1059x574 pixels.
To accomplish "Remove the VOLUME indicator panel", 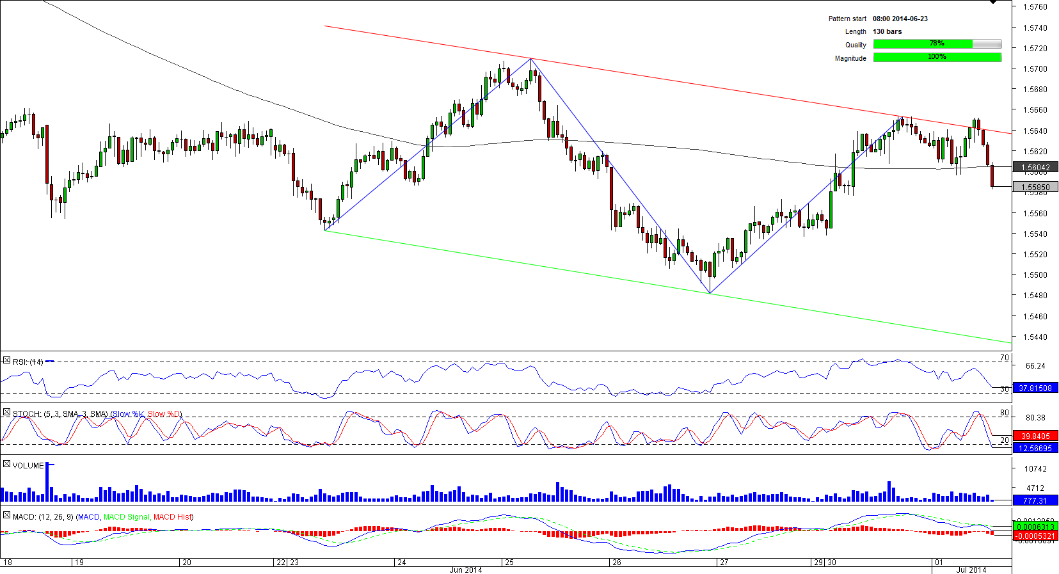I will [x=6, y=464].
